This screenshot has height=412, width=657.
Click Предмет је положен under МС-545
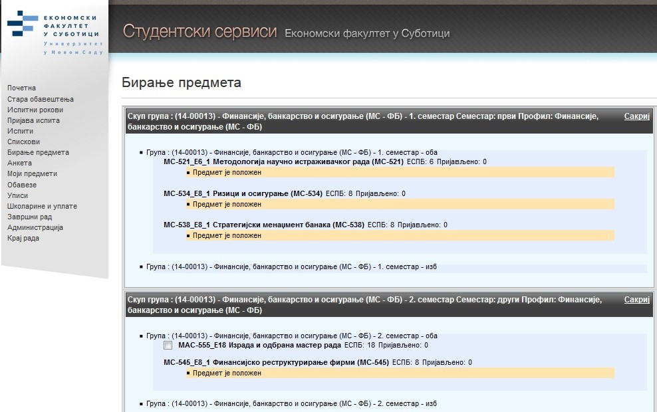tap(400, 373)
